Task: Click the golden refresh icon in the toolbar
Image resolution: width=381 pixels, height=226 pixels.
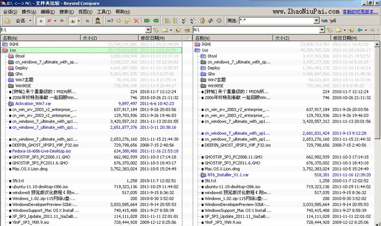Action: pyautogui.click(x=202, y=21)
